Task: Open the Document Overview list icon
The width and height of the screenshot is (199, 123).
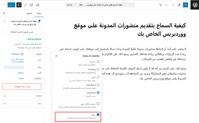Action: [161, 5]
